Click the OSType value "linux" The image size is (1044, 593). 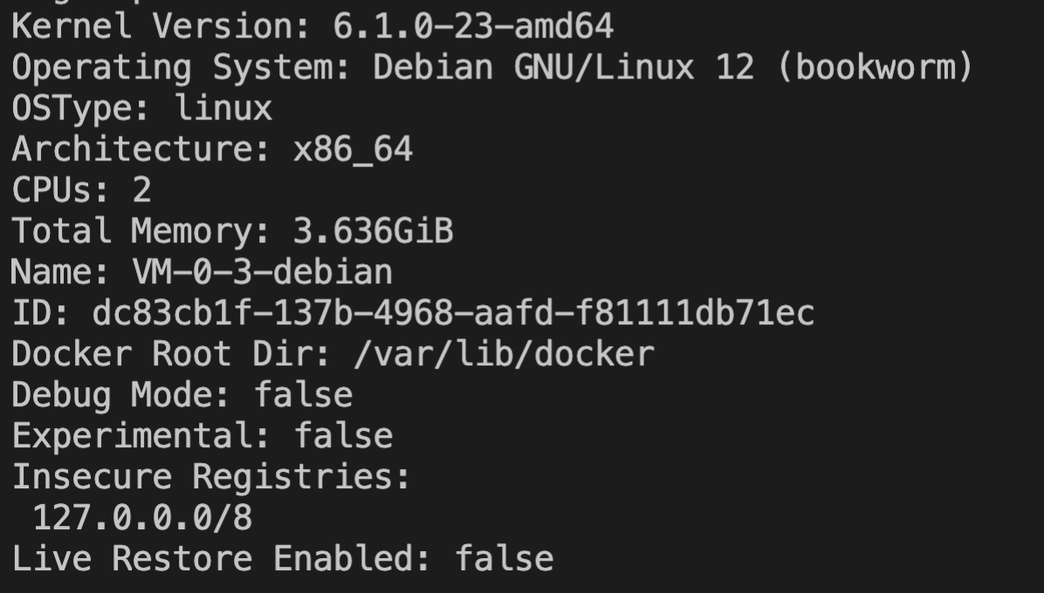pos(224,109)
